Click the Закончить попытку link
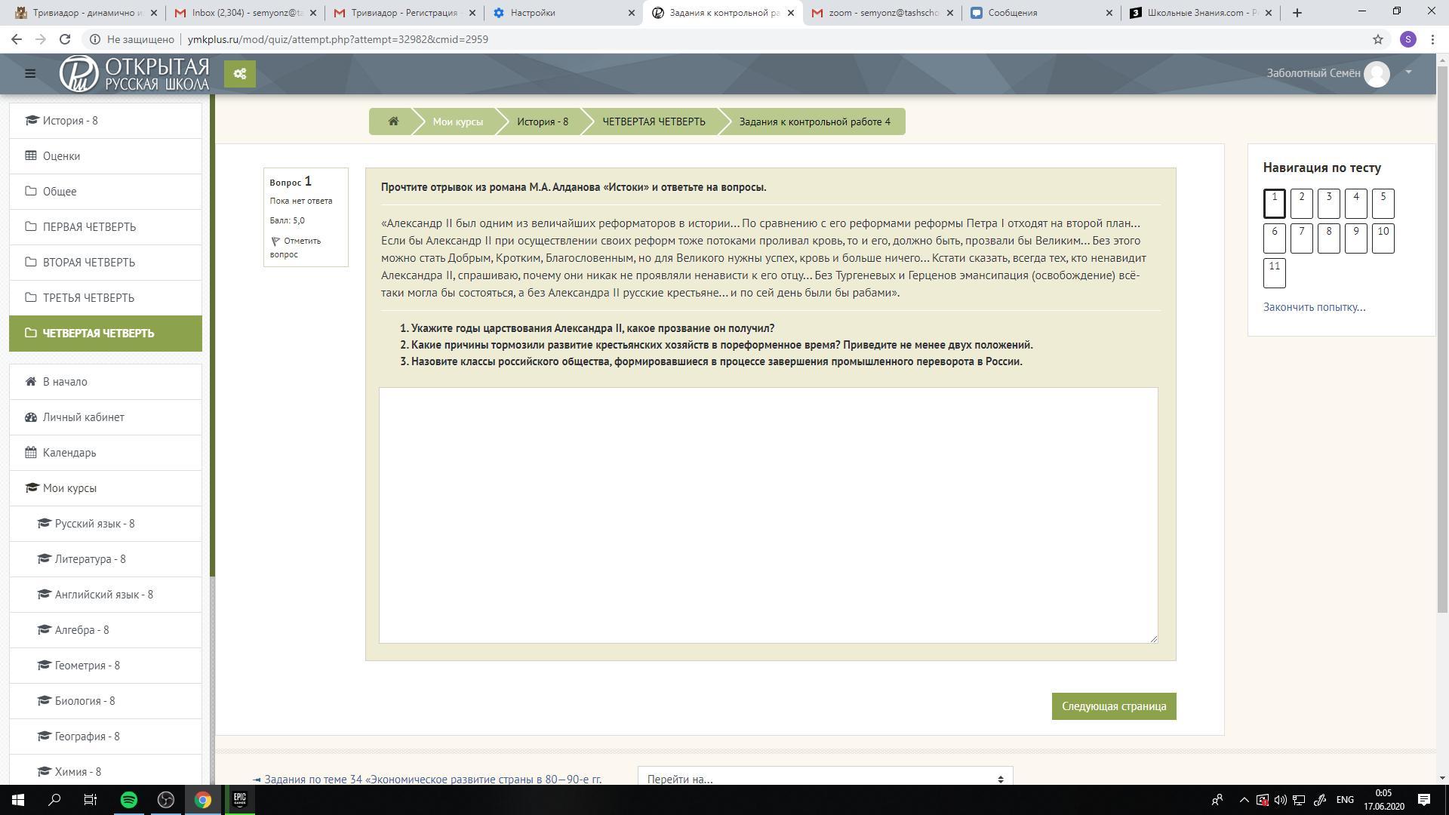 (x=1314, y=307)
